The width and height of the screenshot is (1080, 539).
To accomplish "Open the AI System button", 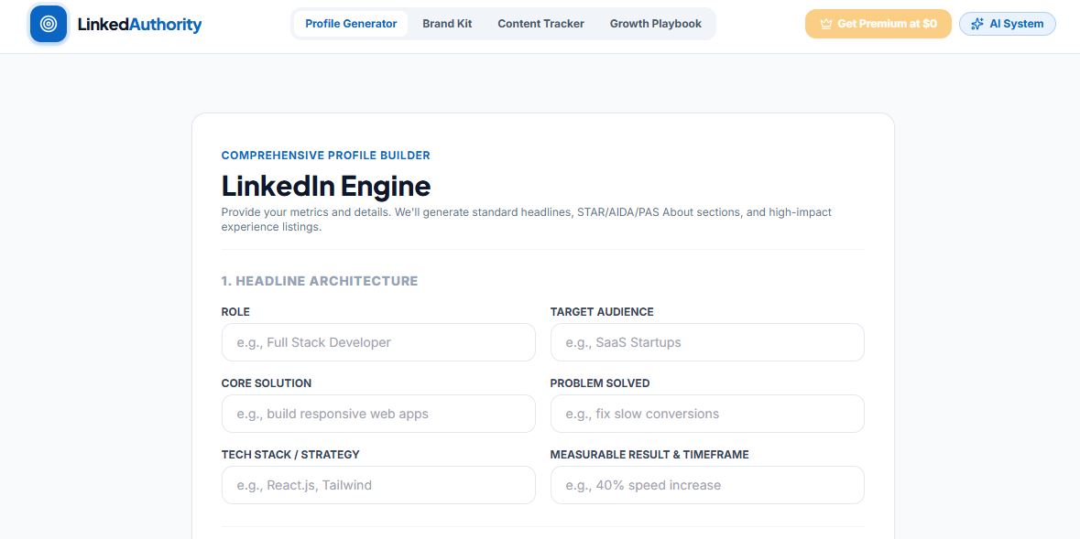I will pyautogui.click(x=1007, y=24).
